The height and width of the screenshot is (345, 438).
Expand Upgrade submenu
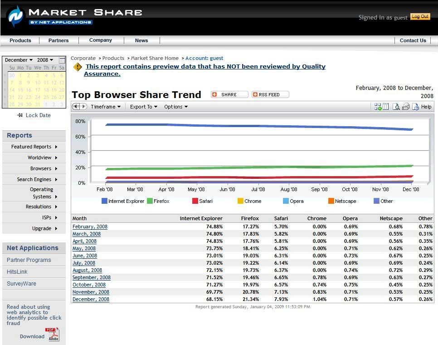(34, 228)
